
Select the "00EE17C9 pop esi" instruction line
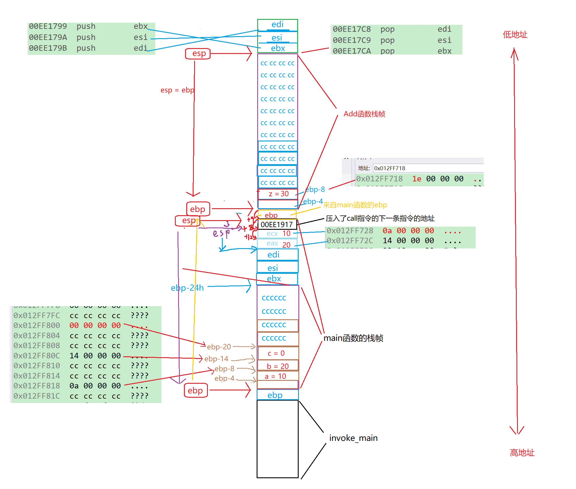tap(392, 40)
